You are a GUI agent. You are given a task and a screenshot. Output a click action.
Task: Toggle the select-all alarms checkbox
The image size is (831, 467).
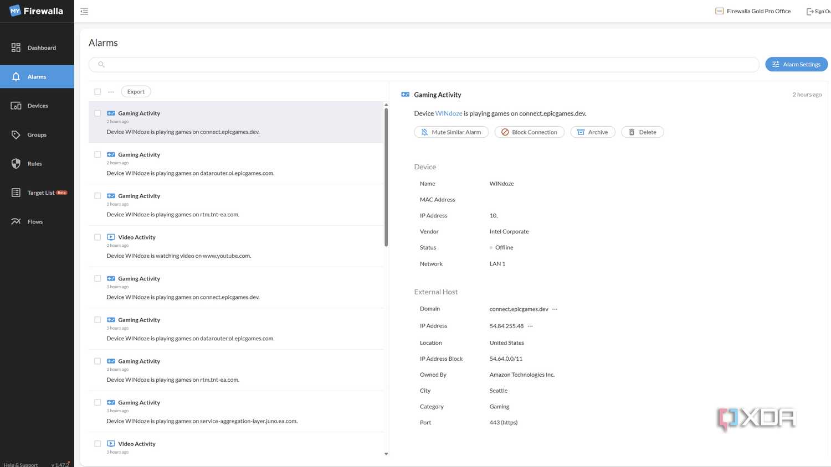98,92
